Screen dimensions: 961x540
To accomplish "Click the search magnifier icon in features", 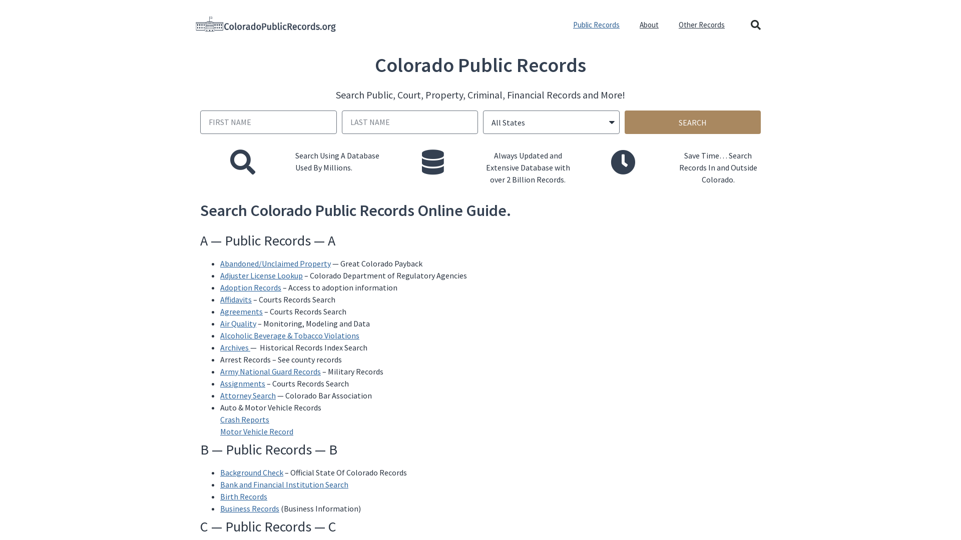I will [243, 162].
